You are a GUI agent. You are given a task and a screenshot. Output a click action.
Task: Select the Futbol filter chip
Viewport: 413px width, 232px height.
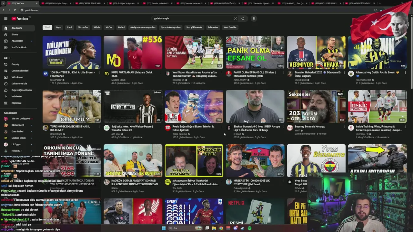click(121, 27)
